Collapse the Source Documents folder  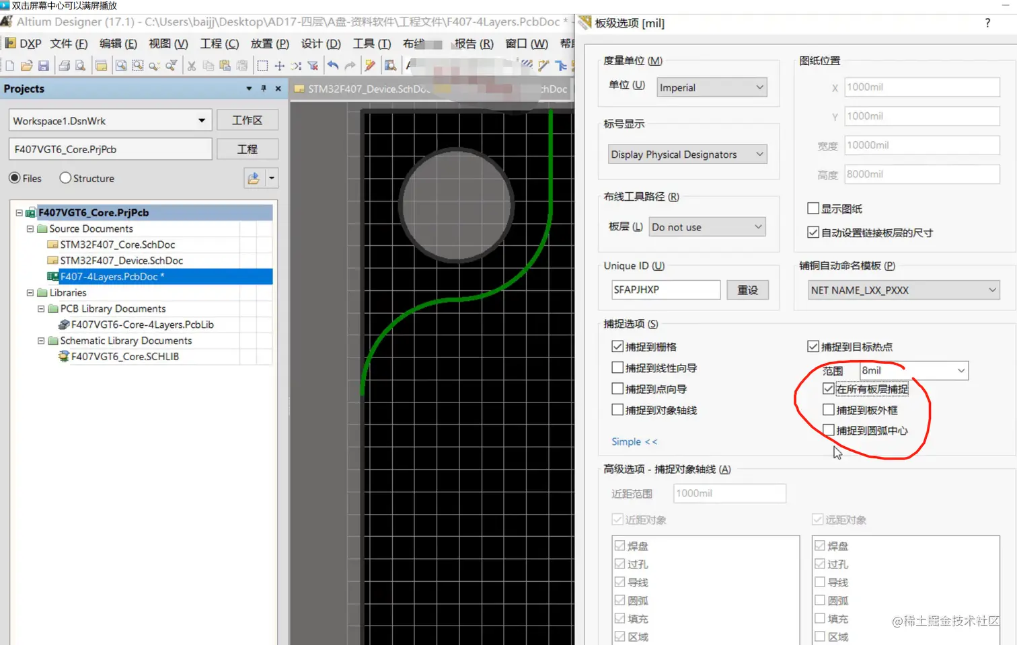click(30, 229)
